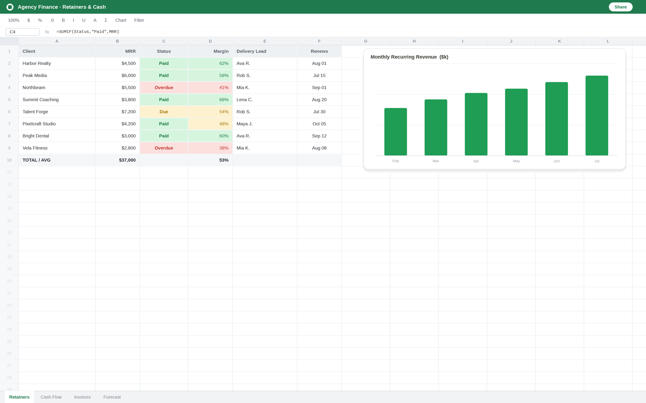646x403 pixels.
Task: Click the Maya J. delivery lead cell
Action: click(x=265, y=124)
